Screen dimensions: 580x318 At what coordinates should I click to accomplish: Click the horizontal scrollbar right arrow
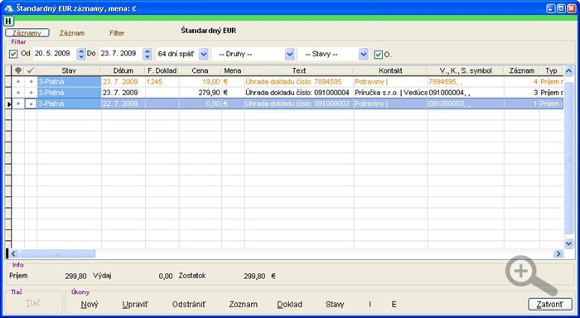click(x=558, y=253)
